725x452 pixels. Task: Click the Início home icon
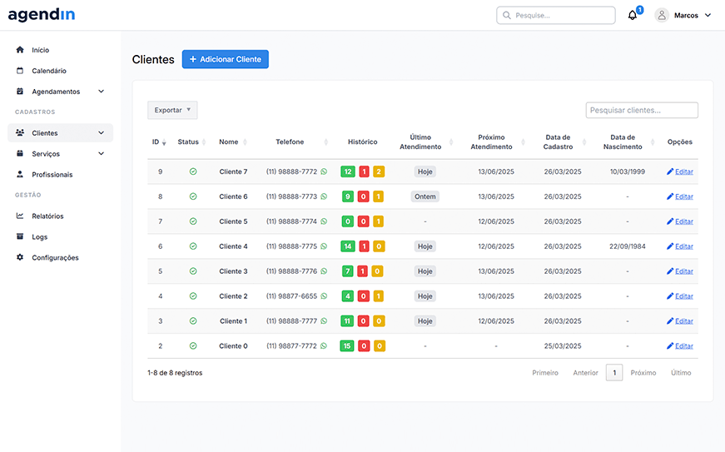(20, 49)
